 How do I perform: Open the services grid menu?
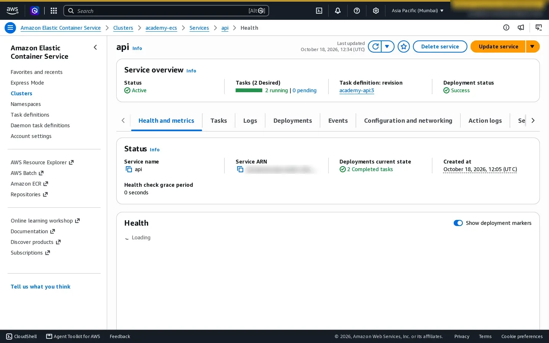click(54, 11)
